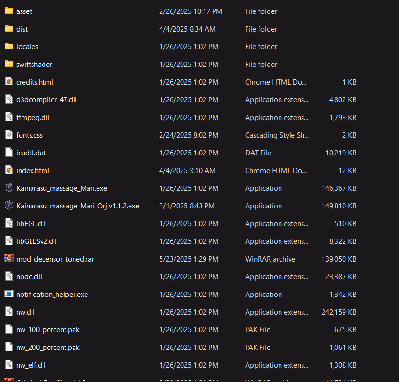399x382 pixels.
Task: Click the "WinRAR archive" type cell
Action: (270, 259)
